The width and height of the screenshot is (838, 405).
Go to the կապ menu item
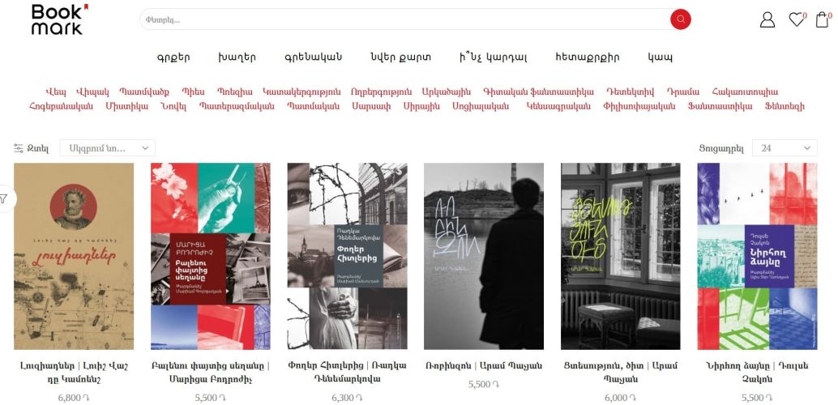[x=660, y=58]
